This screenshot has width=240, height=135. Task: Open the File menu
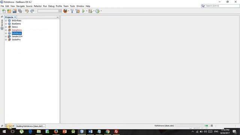click(x=2, y=6)
